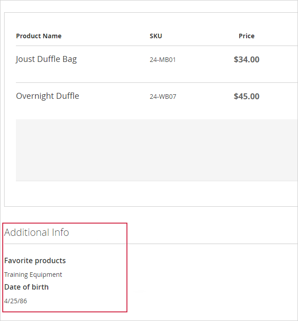Click the $34.00 price

coord(246,60)
